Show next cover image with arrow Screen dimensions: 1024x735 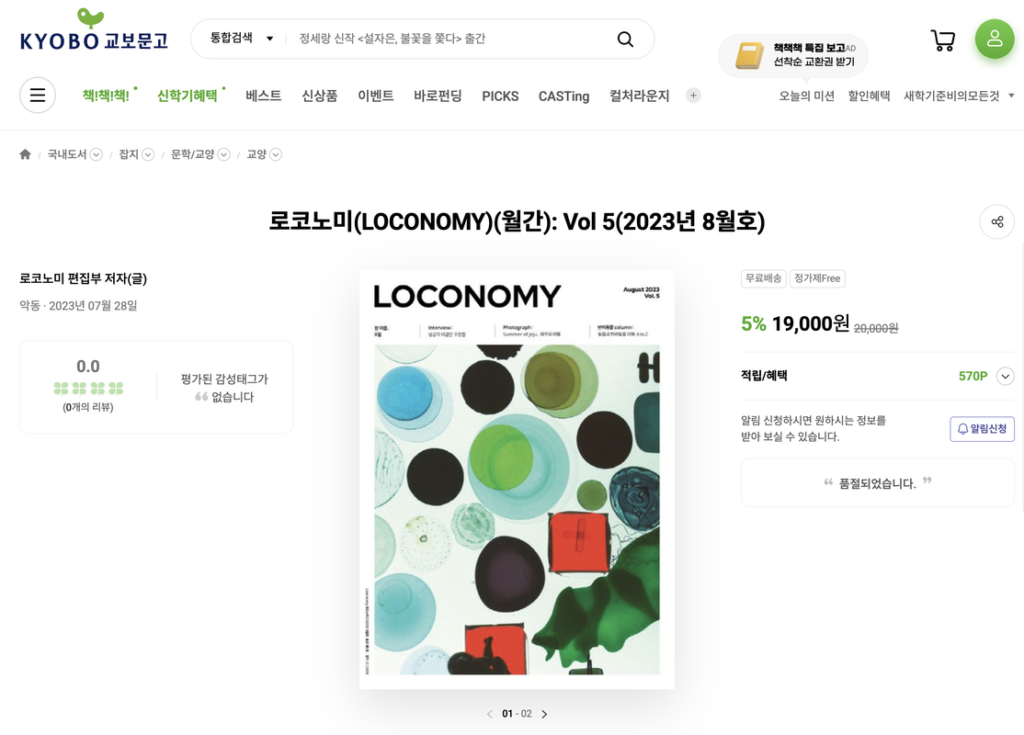point(544,714)
